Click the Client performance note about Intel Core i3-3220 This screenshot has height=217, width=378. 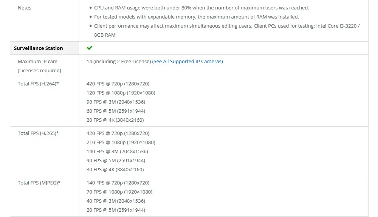pos(227,26)
